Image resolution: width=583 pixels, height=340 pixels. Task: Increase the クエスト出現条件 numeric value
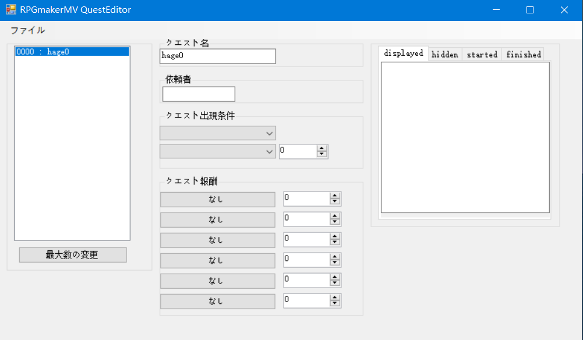322,148
